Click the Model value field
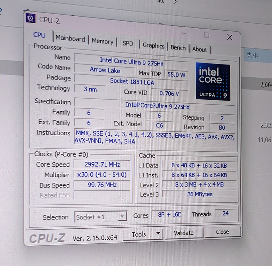Viewport: 272px width, 266px height. click(159, 116)
